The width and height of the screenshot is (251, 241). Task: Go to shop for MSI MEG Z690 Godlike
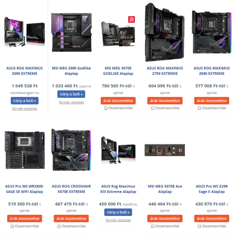[71, 94]
